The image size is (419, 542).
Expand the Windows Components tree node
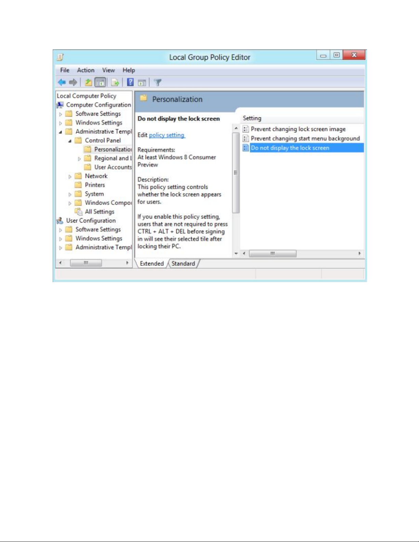point(70,203)
